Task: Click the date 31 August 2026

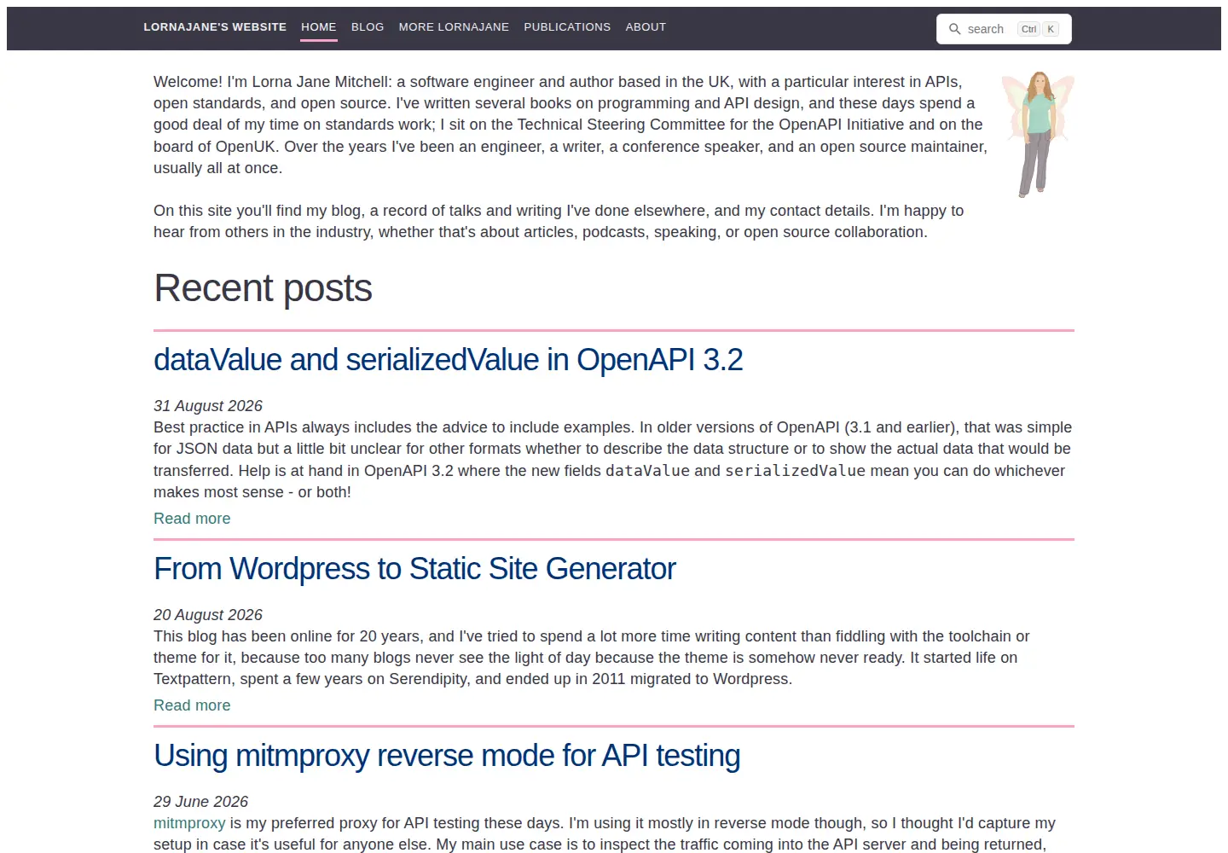Action: (208, 406)
